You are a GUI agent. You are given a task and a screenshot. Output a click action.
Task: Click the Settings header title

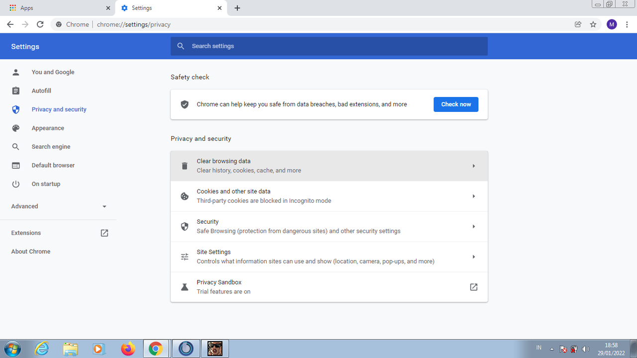pos(25,46)
